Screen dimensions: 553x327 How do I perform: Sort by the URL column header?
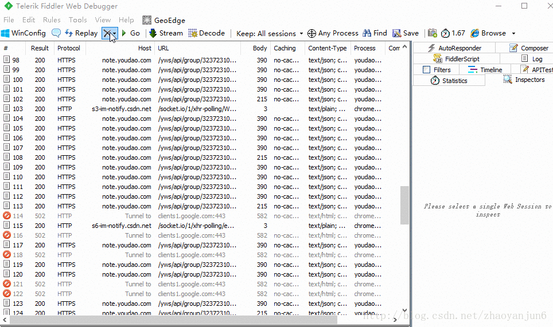(x=197, y=48)
